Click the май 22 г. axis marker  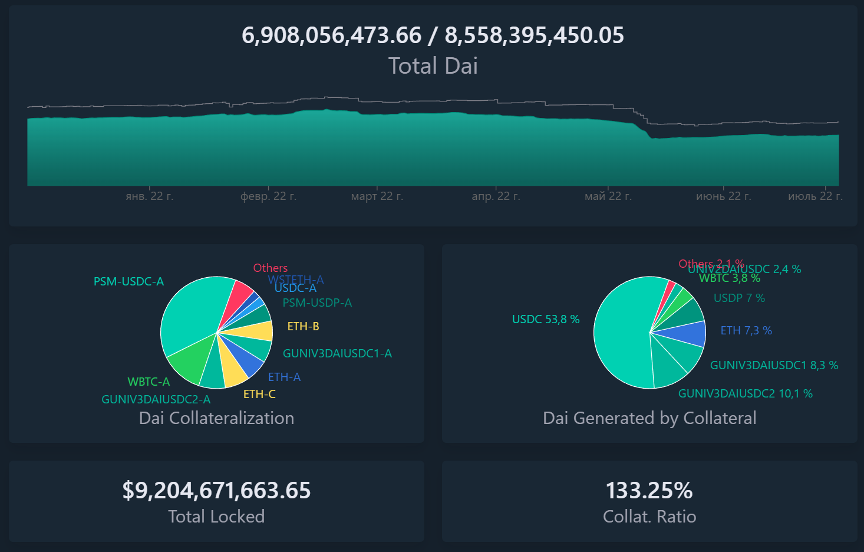(x=608, y=196)
